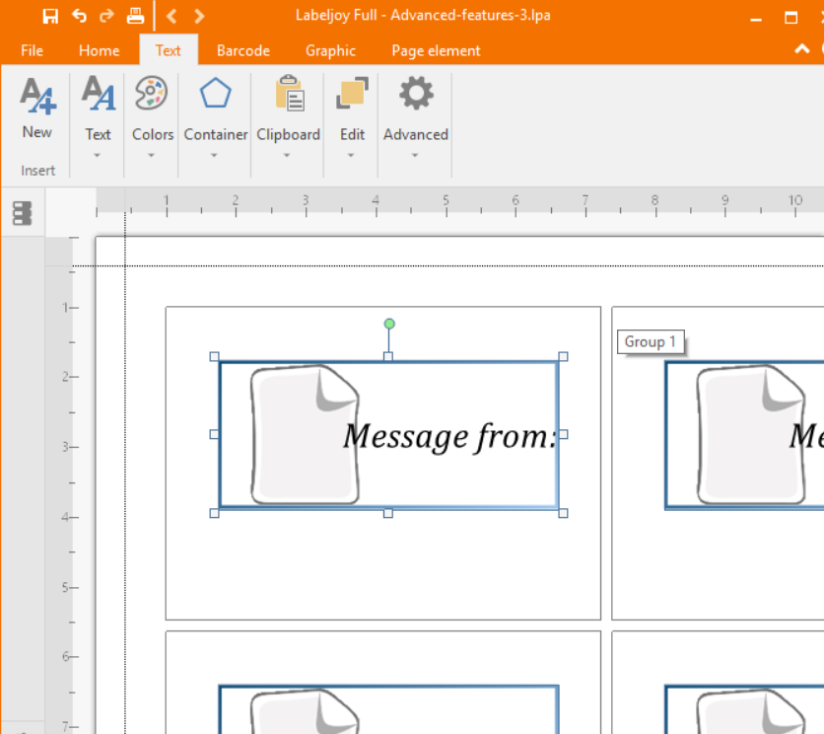Open the Clipboard icon

[x=290, y=93]
